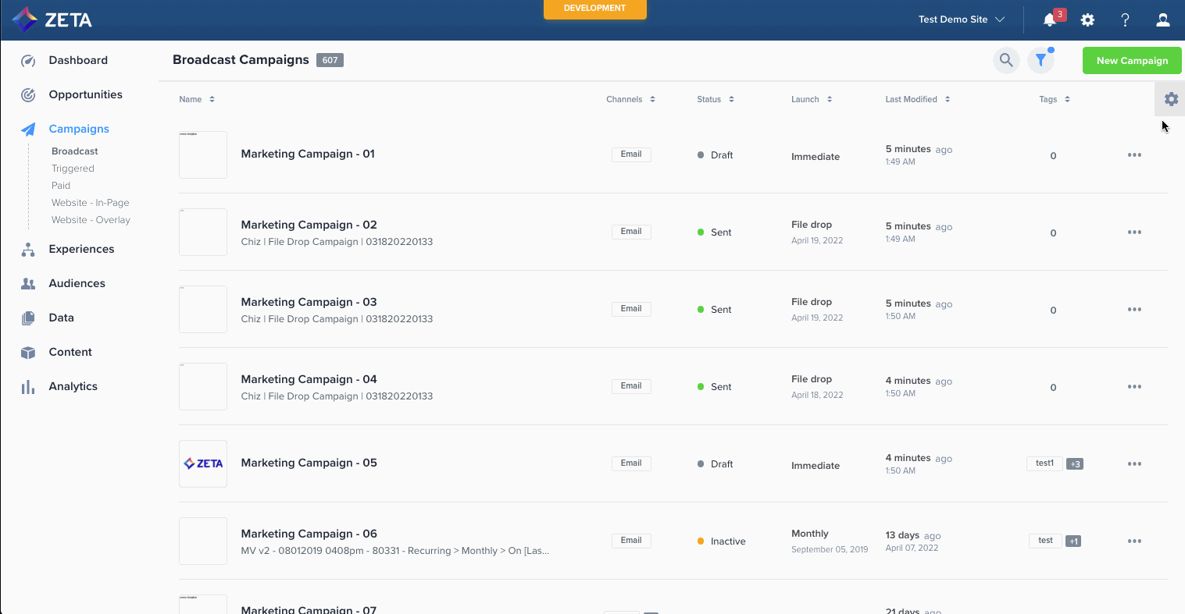Click the Marketing Campaign - 05 thumbnail
Viewport: 1185px width, 614px height.
203,463
